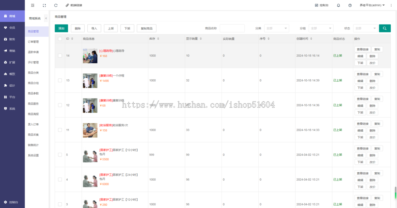Screen dimensions: 397x208
Task: Open the help question mark icon
Action: pyautogui.click(x=350, y=5)
